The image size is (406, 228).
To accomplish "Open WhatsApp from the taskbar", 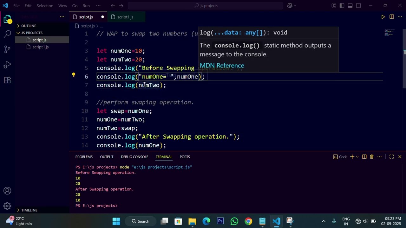I will pos(234,221).
